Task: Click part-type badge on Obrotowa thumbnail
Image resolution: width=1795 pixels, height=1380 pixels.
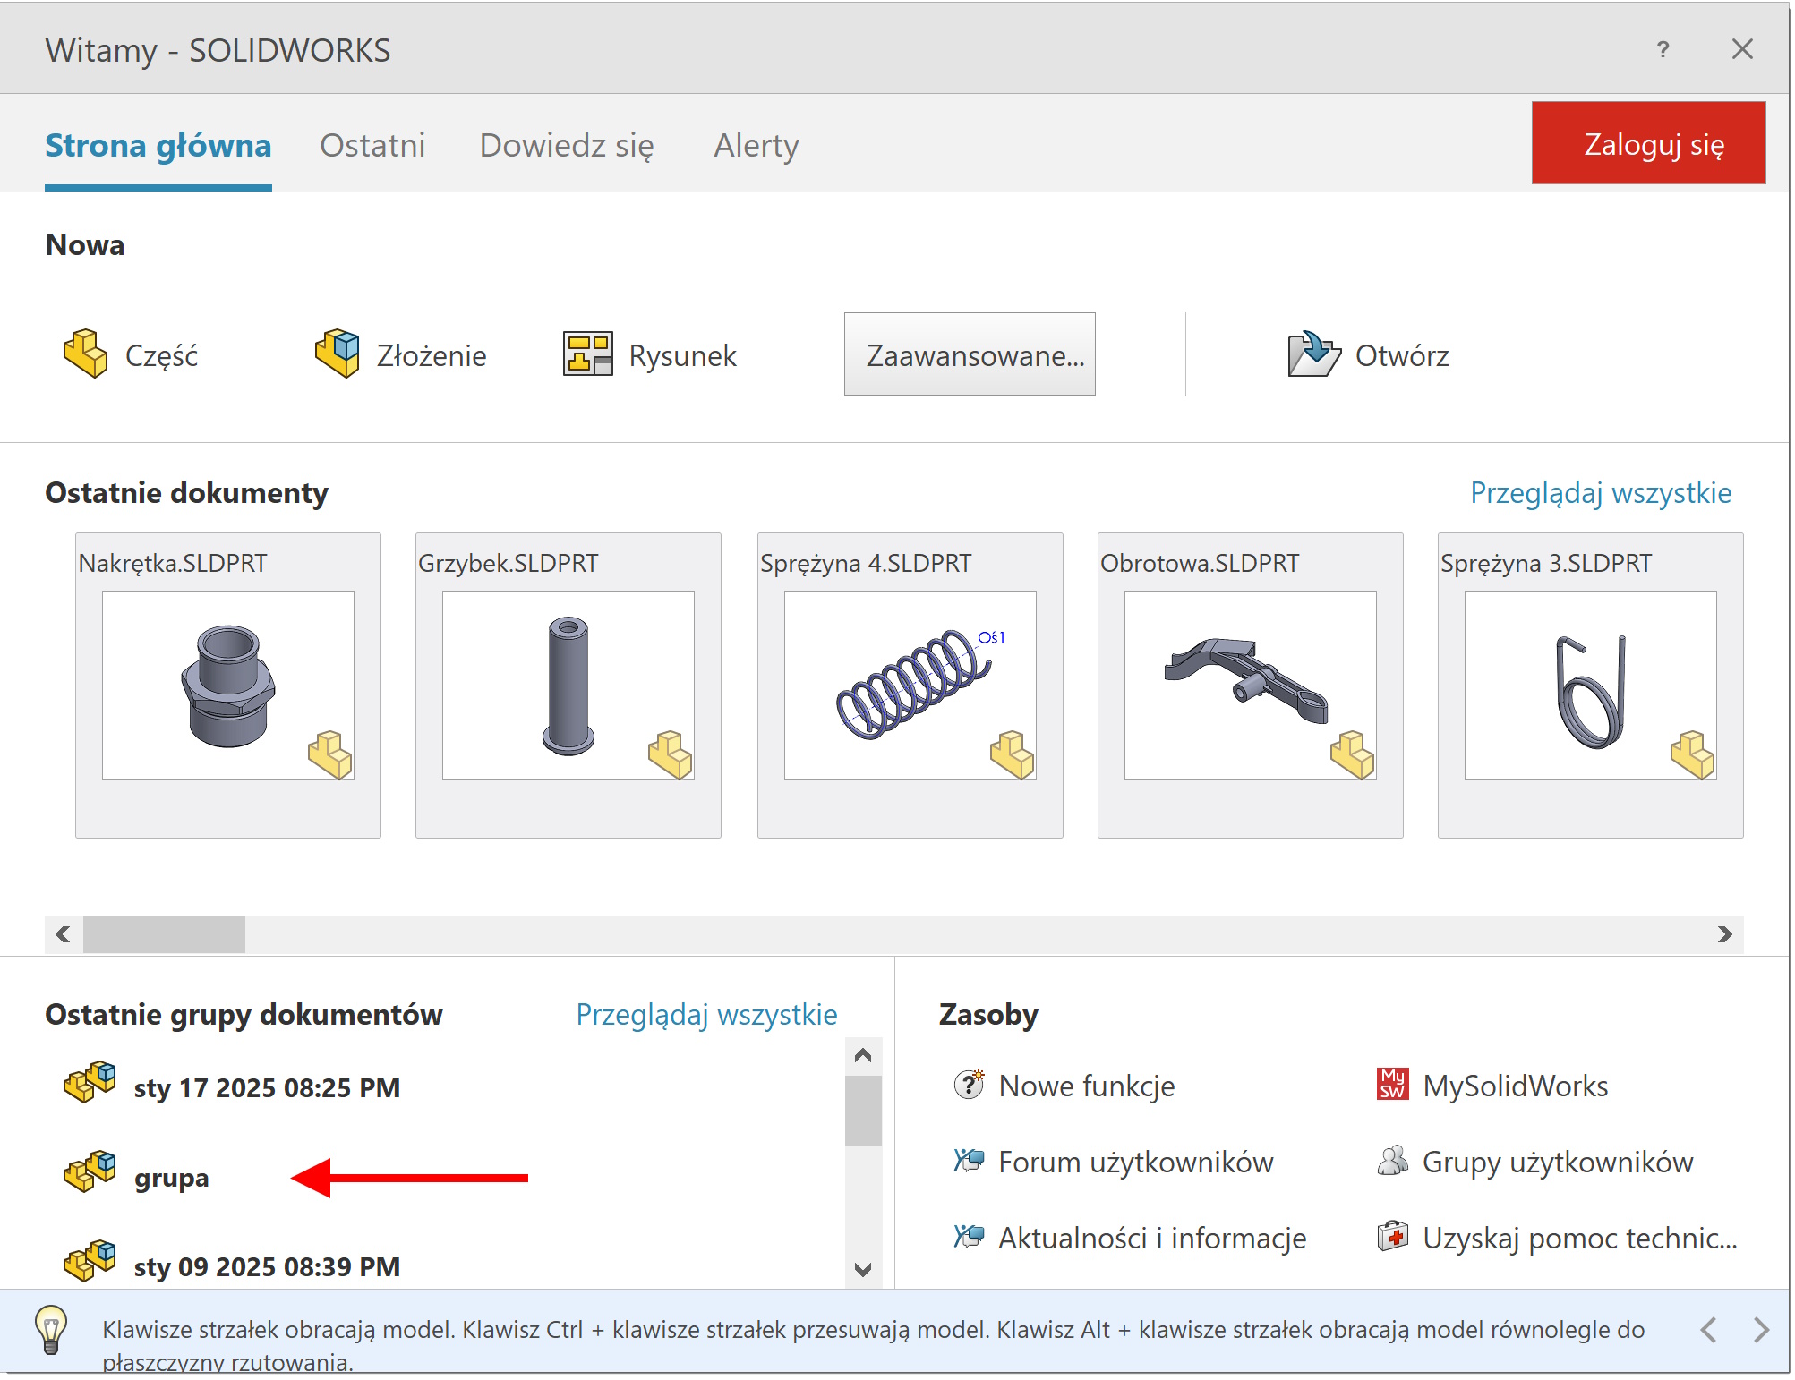Action: tap(1353, 755)
